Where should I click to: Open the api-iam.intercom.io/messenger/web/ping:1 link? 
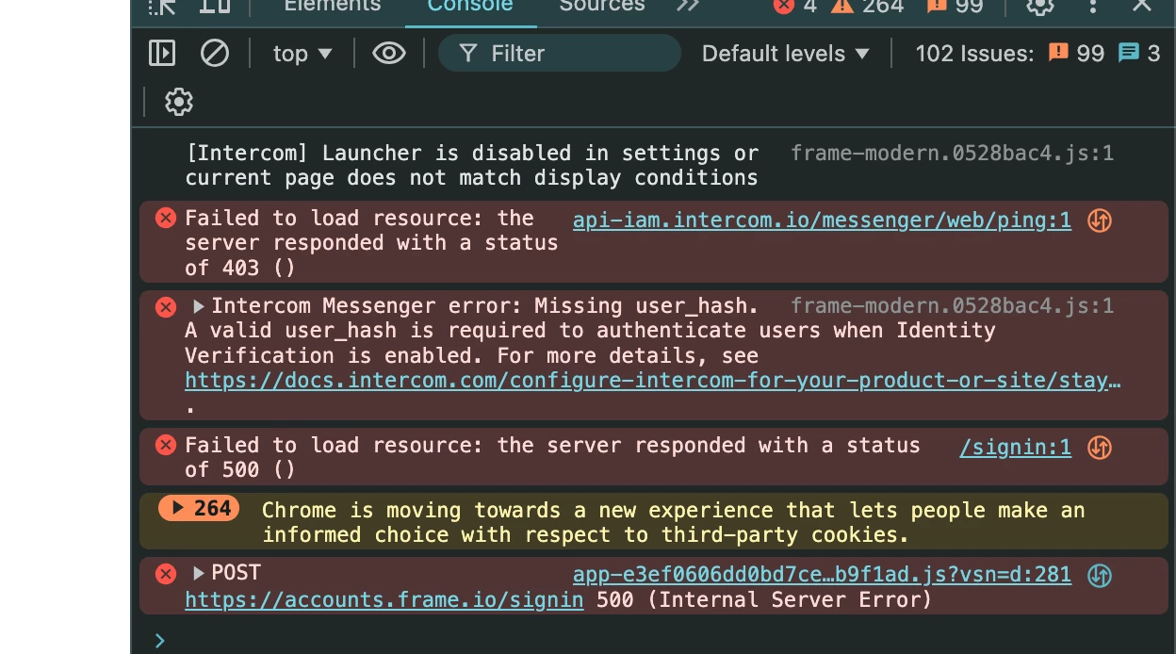coord(822,221)
